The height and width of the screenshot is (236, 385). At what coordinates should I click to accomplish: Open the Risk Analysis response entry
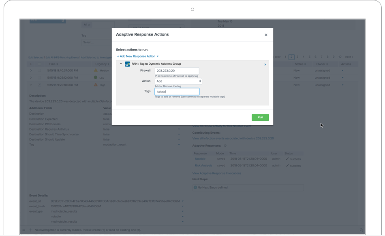(x=203, y=166)
